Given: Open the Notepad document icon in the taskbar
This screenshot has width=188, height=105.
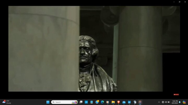Looking at the screenshot, I should (x=92, y=102).
